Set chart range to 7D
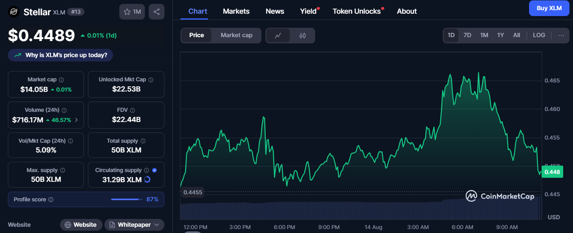 click(x=467, y=35)
